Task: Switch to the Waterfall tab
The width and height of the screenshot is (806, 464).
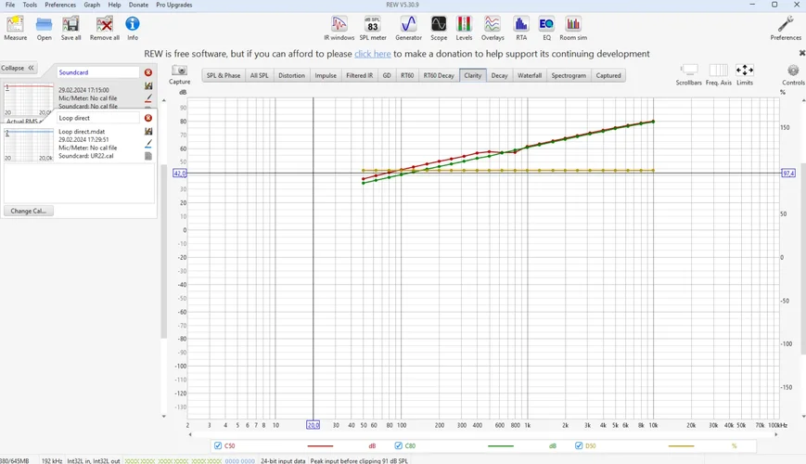Action: (530, 75)
